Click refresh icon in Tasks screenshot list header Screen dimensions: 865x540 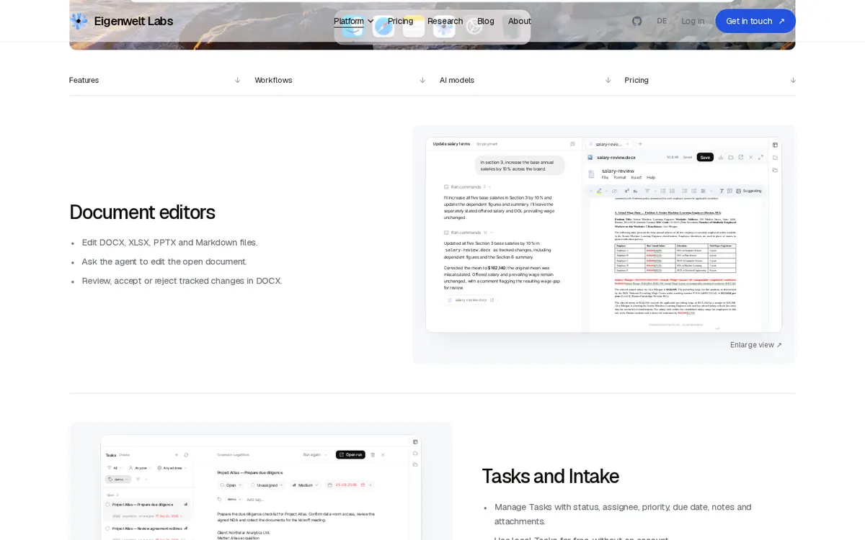[x=186, y=455]
